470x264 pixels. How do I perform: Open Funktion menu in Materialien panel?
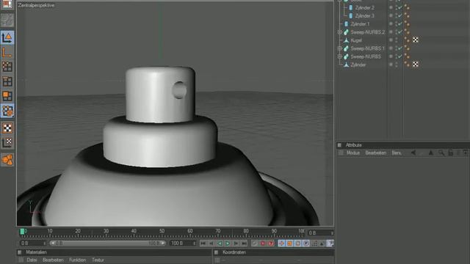coord(77,260)
